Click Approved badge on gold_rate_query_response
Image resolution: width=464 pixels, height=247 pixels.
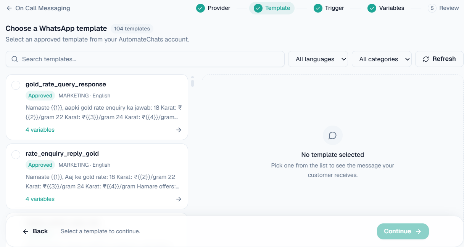(40, 96)
